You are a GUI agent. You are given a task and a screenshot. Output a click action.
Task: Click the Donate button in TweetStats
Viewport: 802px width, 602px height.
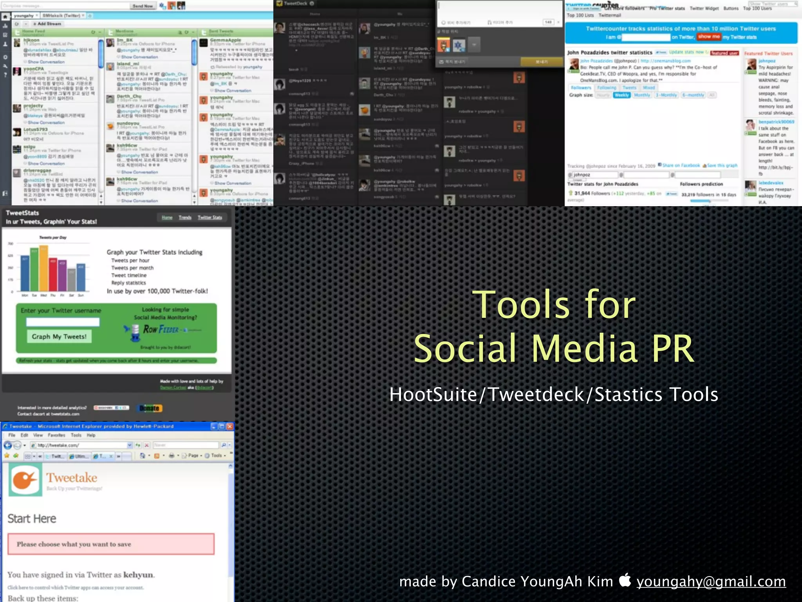(x=150, y=408)
